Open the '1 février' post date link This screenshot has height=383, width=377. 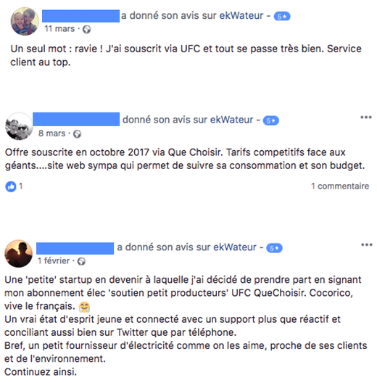pos(54,261)
